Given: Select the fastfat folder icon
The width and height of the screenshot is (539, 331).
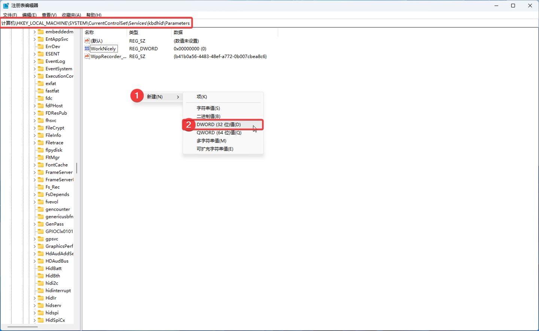Looking at the screenshot, I should (41, 91).
